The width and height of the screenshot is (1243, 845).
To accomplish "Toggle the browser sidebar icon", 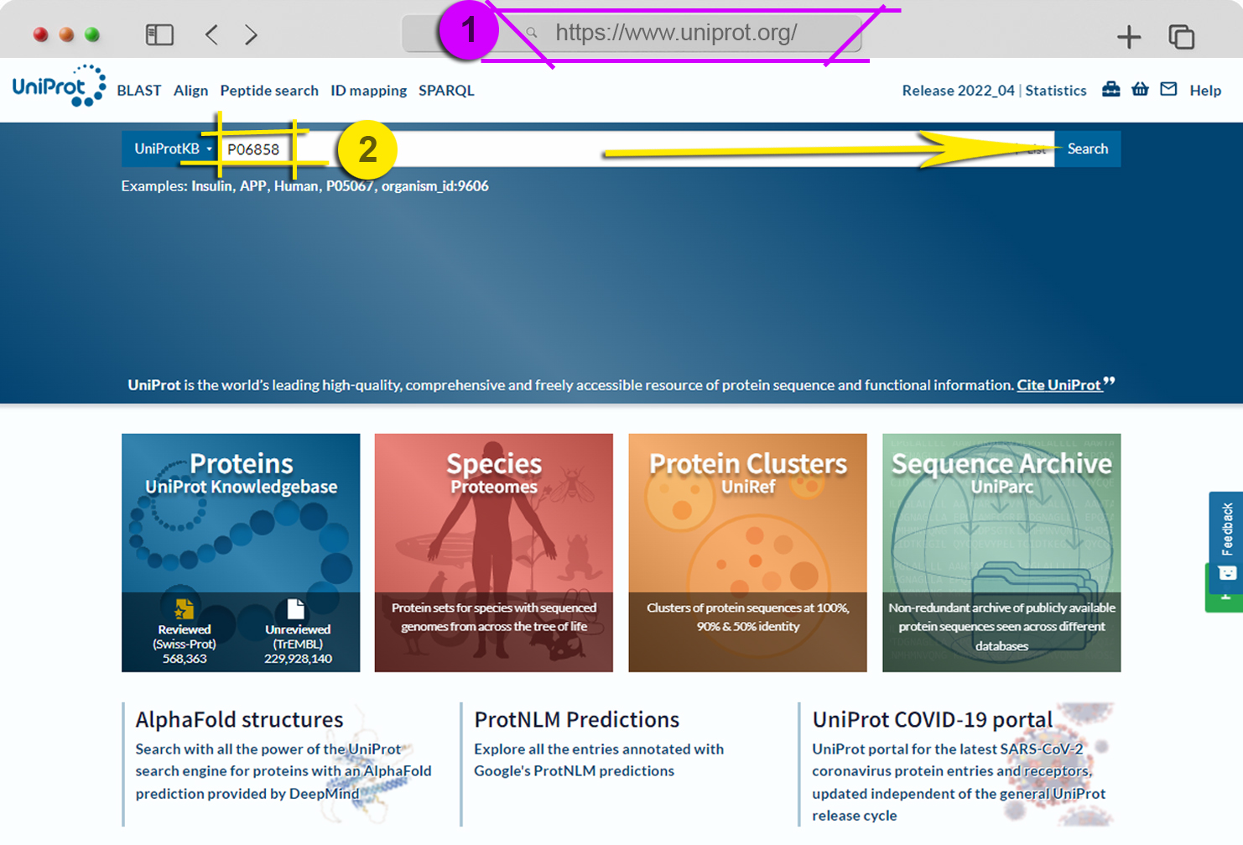I will (x=159, y=34).
